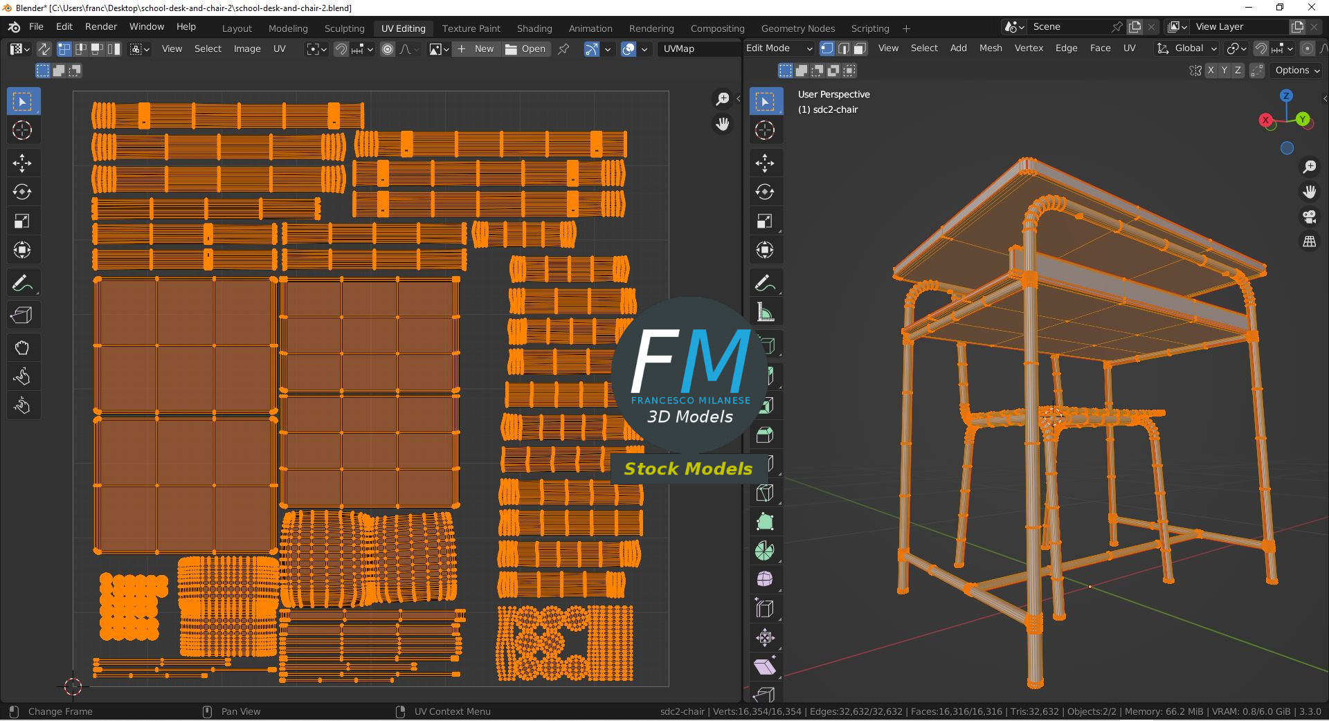Image resolution: width=1329 pixels, height=721 pixels.
Task: Select the Spin tool in 3D viewport
Action: (765, 551)
